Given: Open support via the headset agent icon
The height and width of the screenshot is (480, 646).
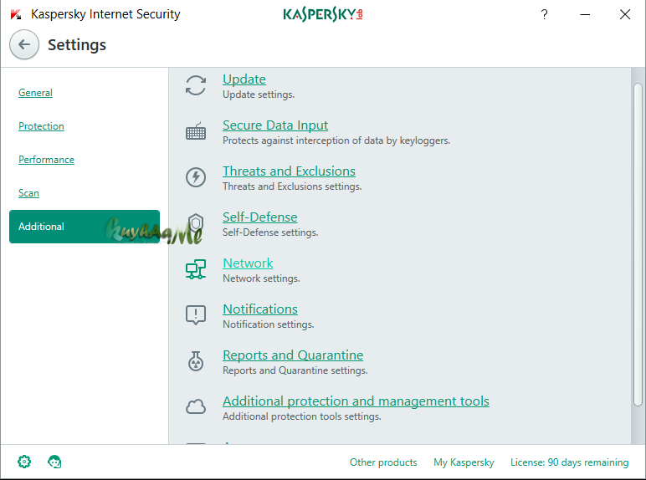Looking at the screenshot, I should [x=54, y=462].
